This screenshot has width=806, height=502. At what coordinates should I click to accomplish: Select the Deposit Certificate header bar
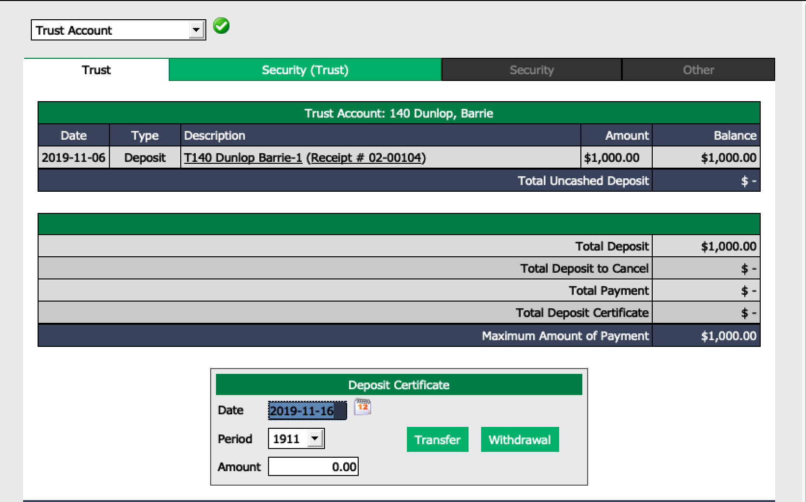tap(399, 385)
